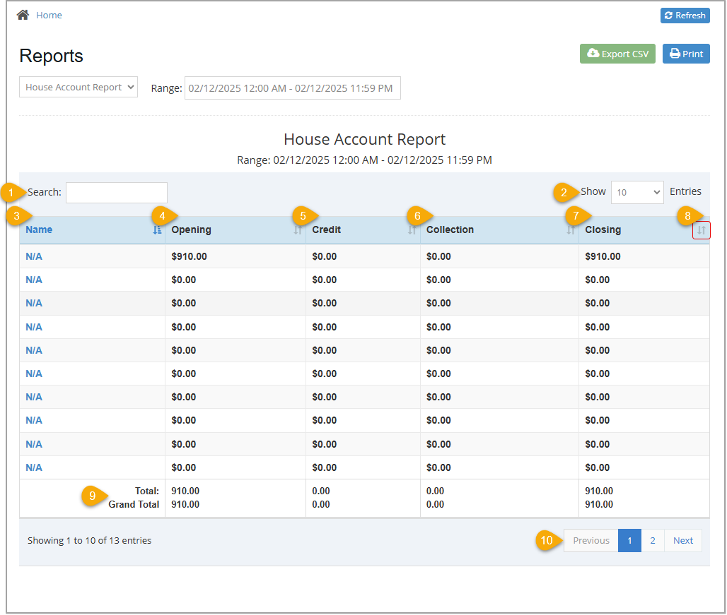Click the refresh icon on the Refresh button
This screenshot has width=727, height=615.
point(670,15)
